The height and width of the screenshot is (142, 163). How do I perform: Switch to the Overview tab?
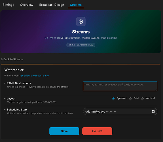pyautogui.click(x=27, y=5)
